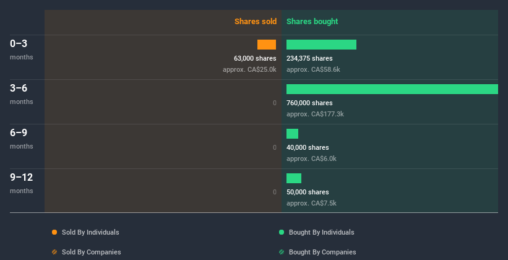Click the 'Bought By Individuals' legend label

coord(321,232)
